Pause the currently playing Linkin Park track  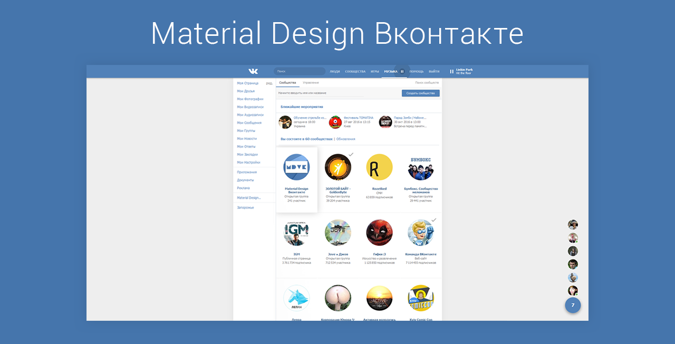coord(451,72)
